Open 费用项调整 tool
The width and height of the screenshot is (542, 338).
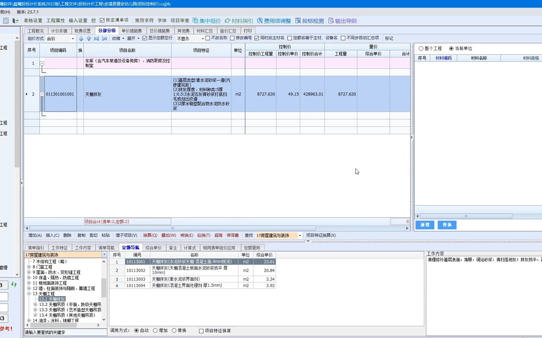coord(274,21)
